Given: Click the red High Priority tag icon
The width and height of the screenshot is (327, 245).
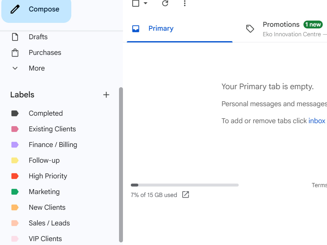Looking at the screenshot, I should 15,176.
